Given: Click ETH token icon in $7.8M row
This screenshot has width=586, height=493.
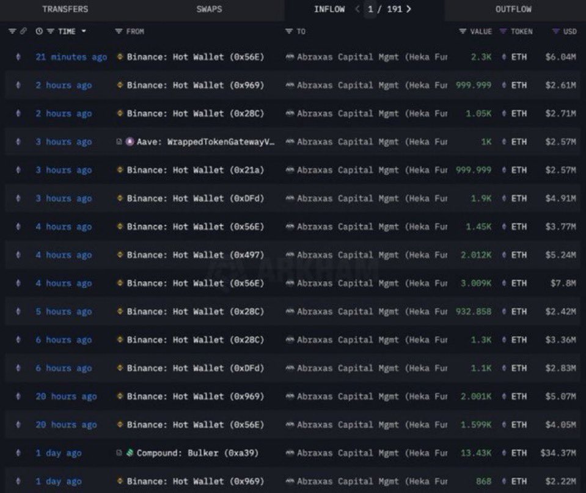Looking at the screenshot, I should click(504, 283).
